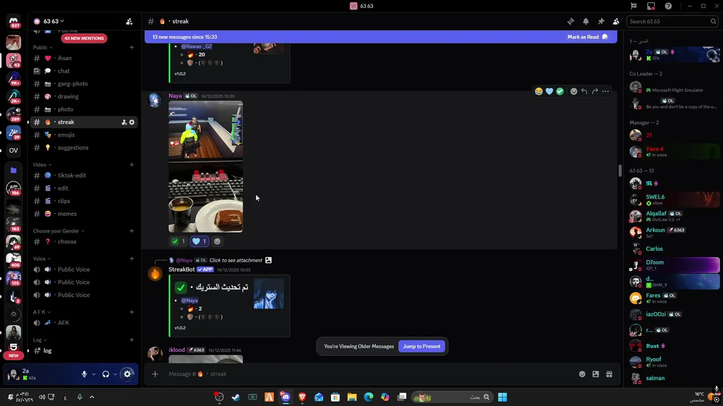The image size is (723, 406).
Task: Open headphones output options chevron
Action: tap(115, 374)
